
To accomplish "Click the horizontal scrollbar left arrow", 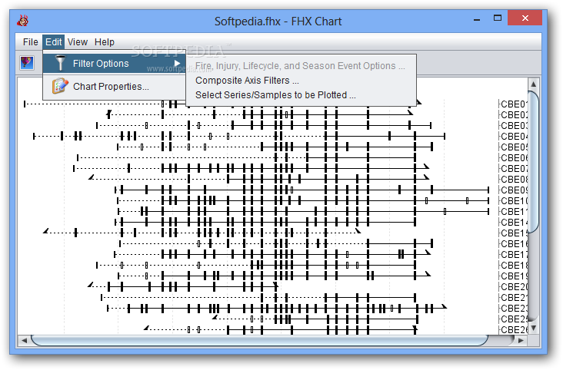I will click(24, 340).
